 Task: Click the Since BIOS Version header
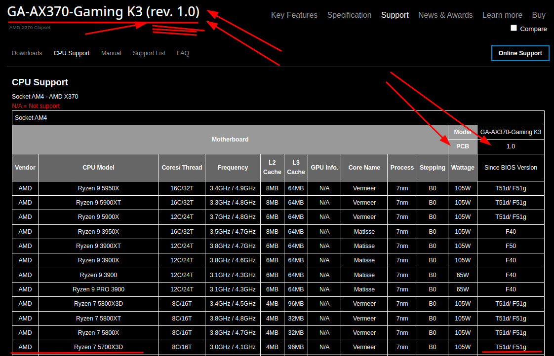511,168
